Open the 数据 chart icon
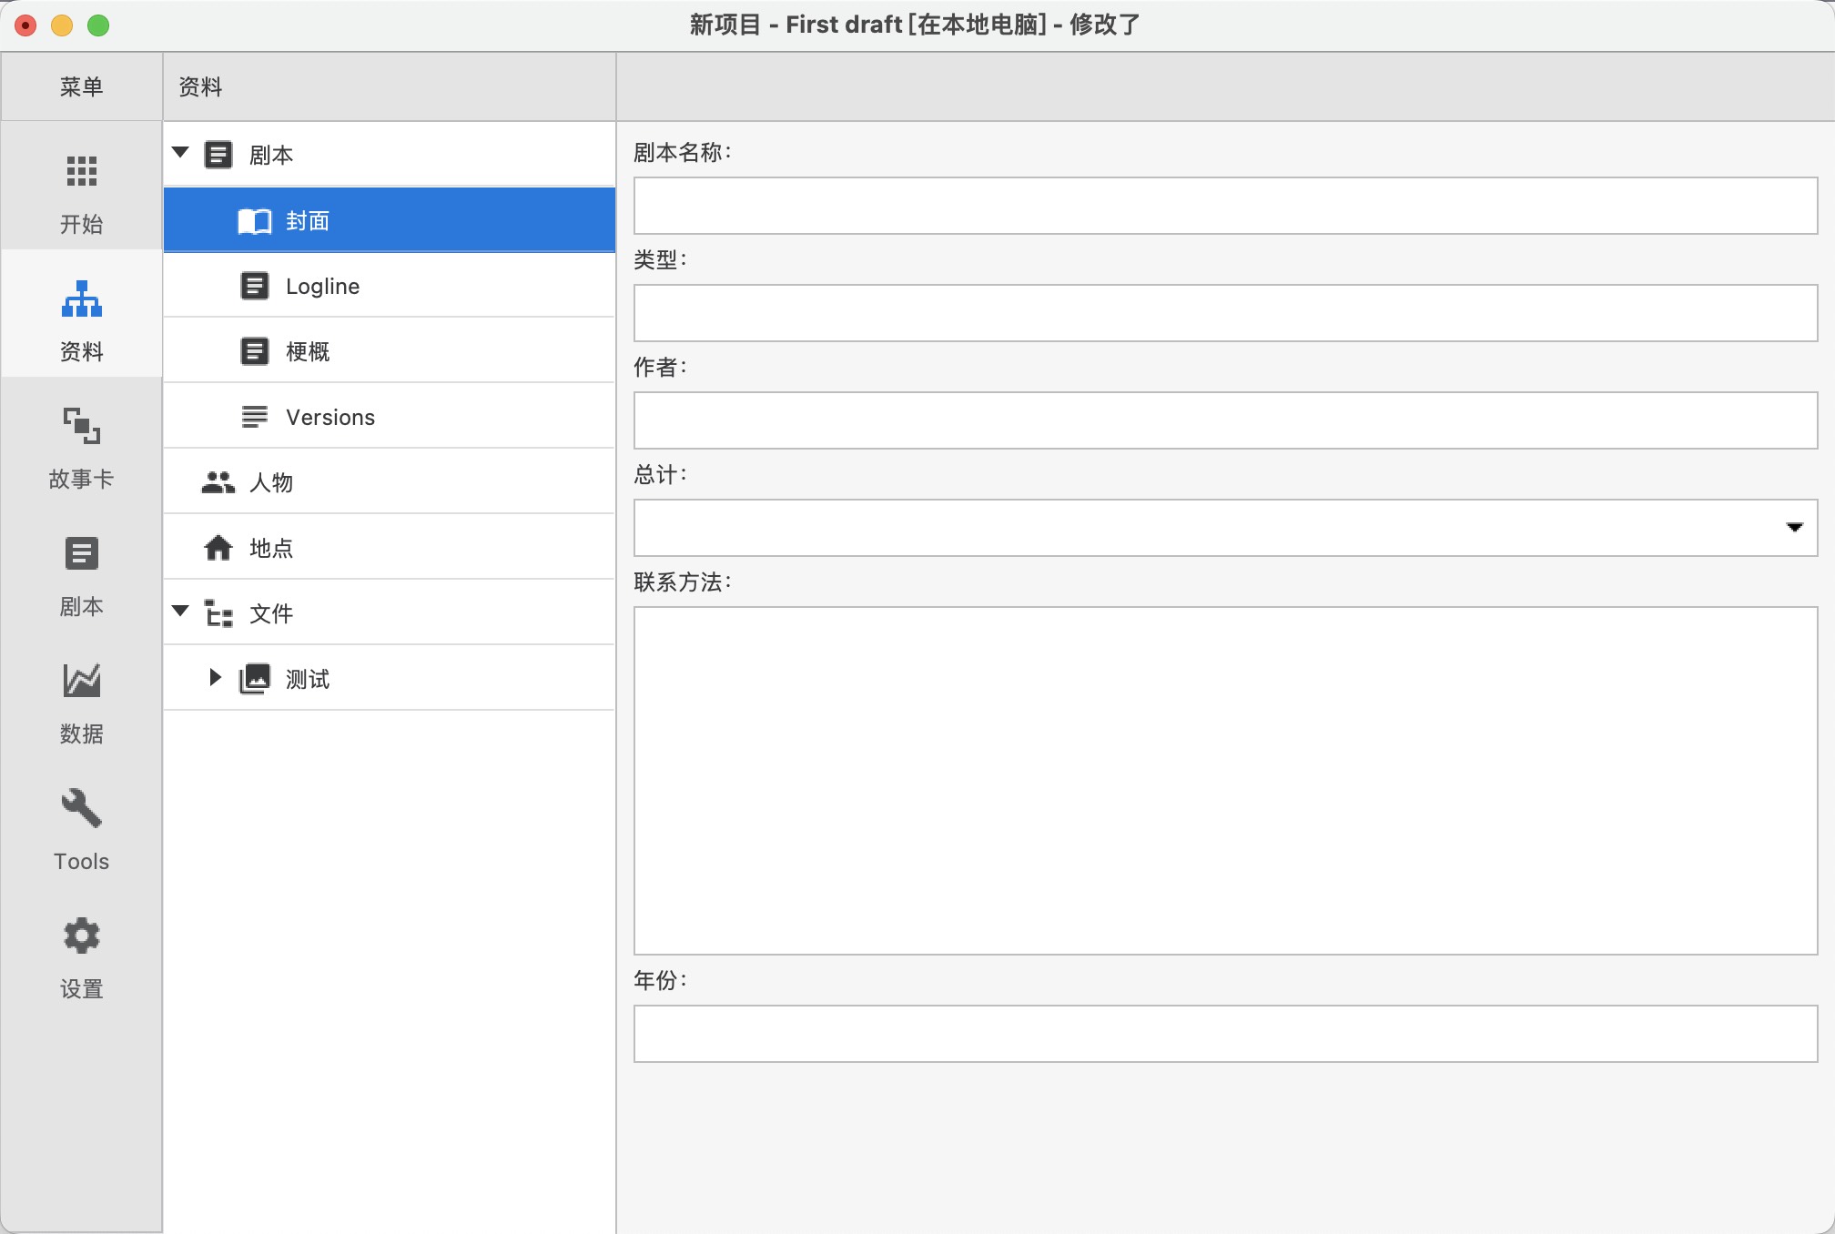 [x=81, y=681]
